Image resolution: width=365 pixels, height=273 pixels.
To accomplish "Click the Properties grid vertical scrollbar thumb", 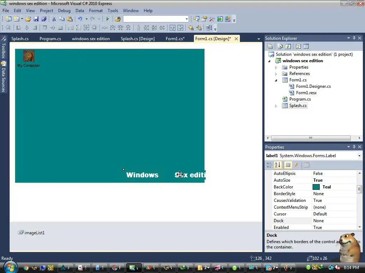I will point(359,189).
